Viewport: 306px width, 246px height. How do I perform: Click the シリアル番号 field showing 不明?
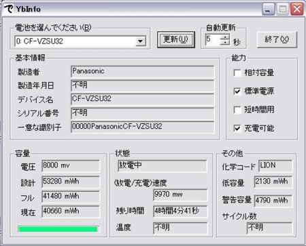pos(142,113)
